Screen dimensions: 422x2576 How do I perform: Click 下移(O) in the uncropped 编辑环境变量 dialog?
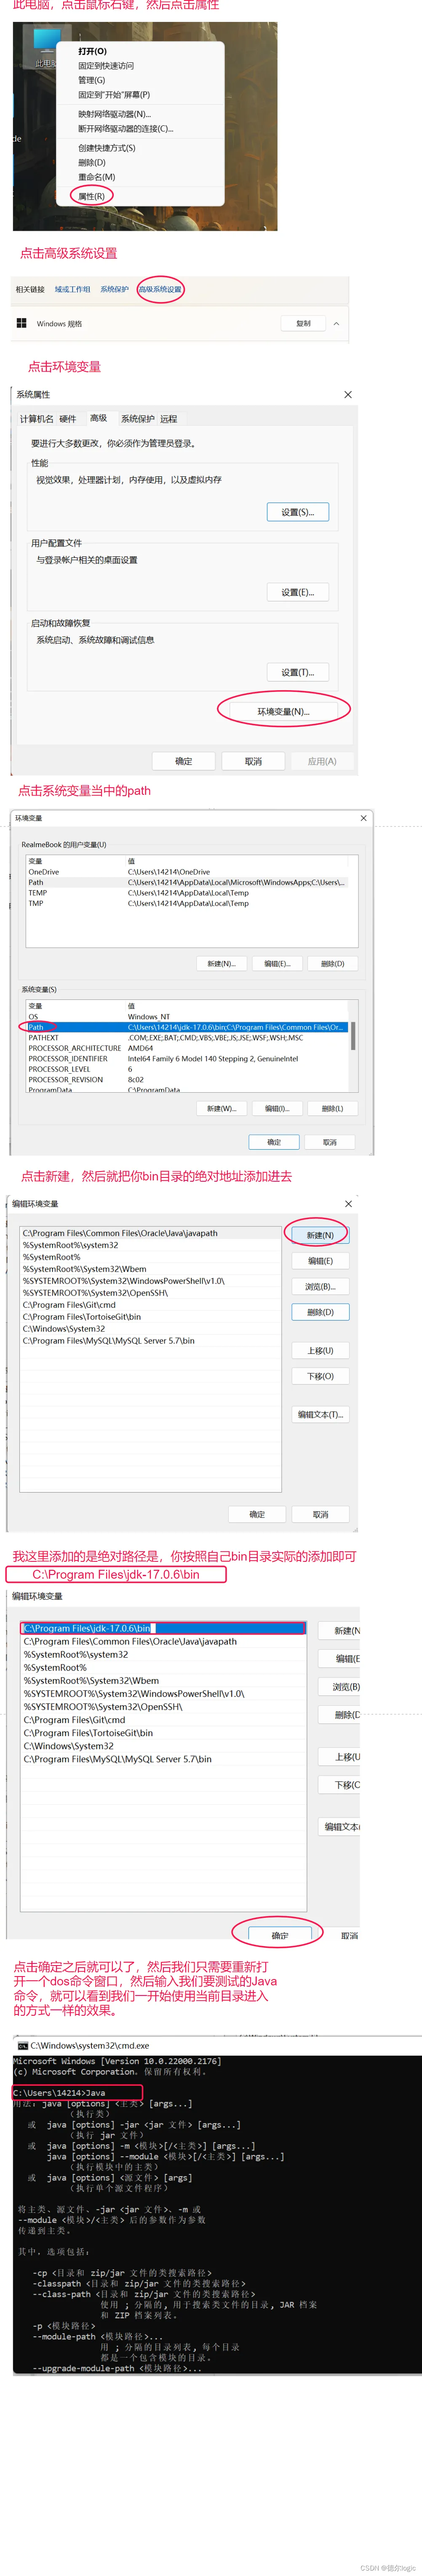[320, 1376]
